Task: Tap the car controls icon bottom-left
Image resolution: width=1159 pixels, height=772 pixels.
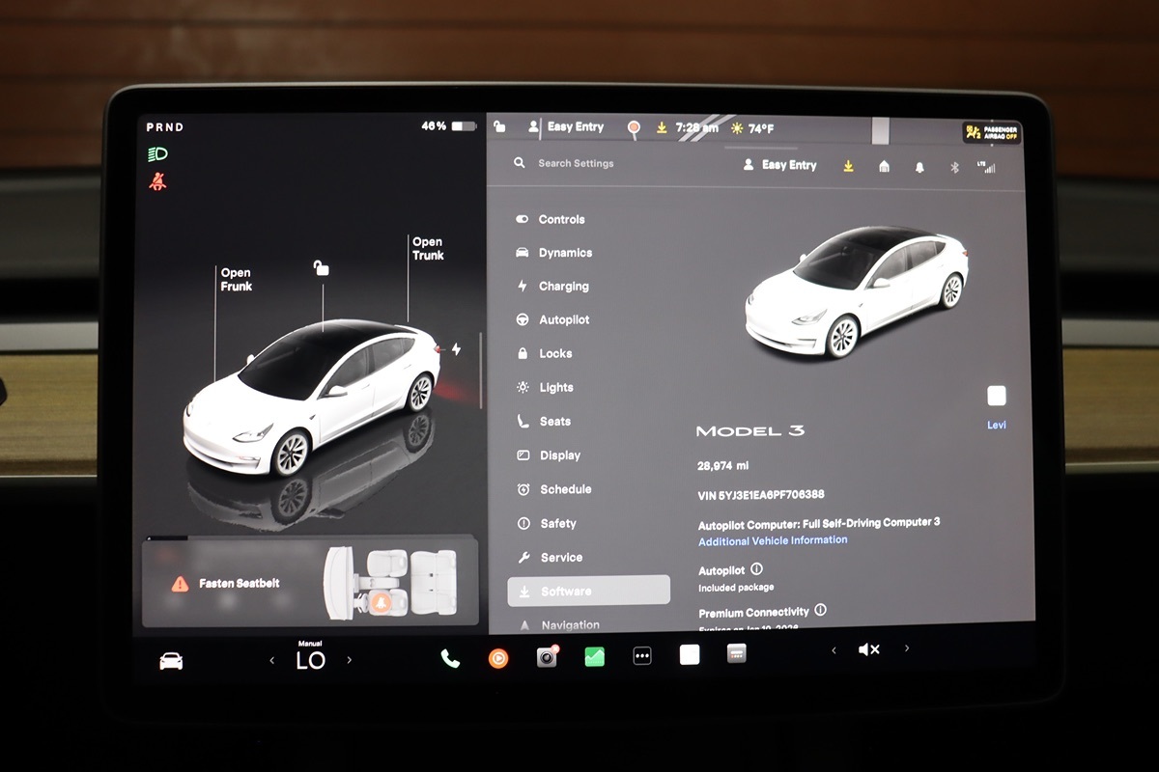Action: (x=171, y=661)
